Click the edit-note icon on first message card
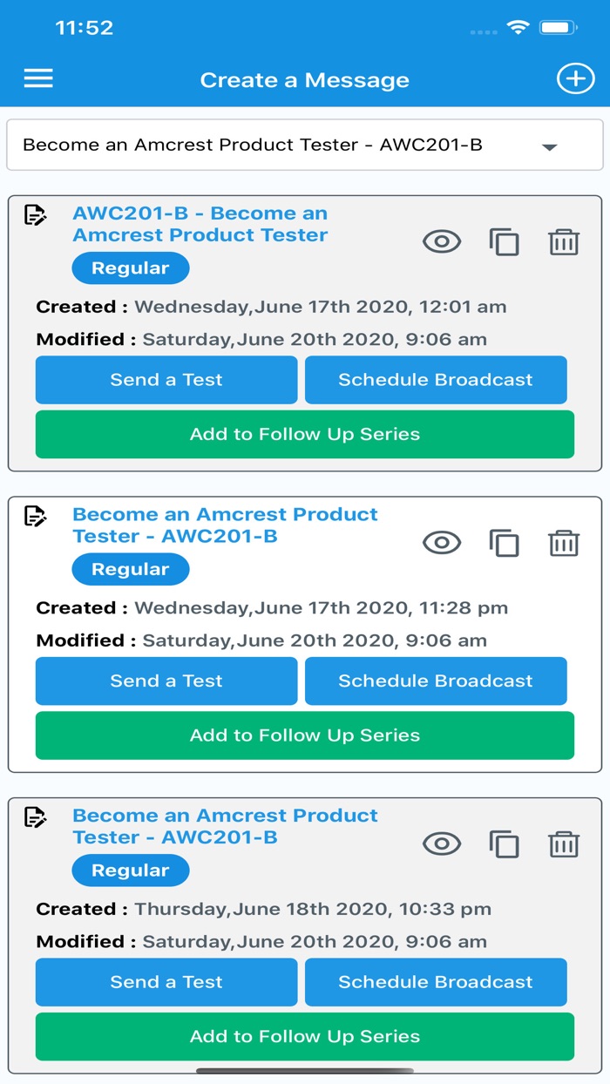Screen dimensions: 610x1084 pyautogui.click(x=35, y=214)
